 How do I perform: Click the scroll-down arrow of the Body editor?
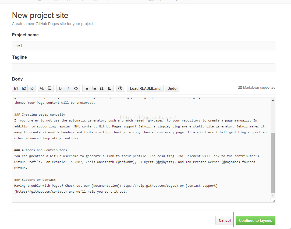pos(273,195)
